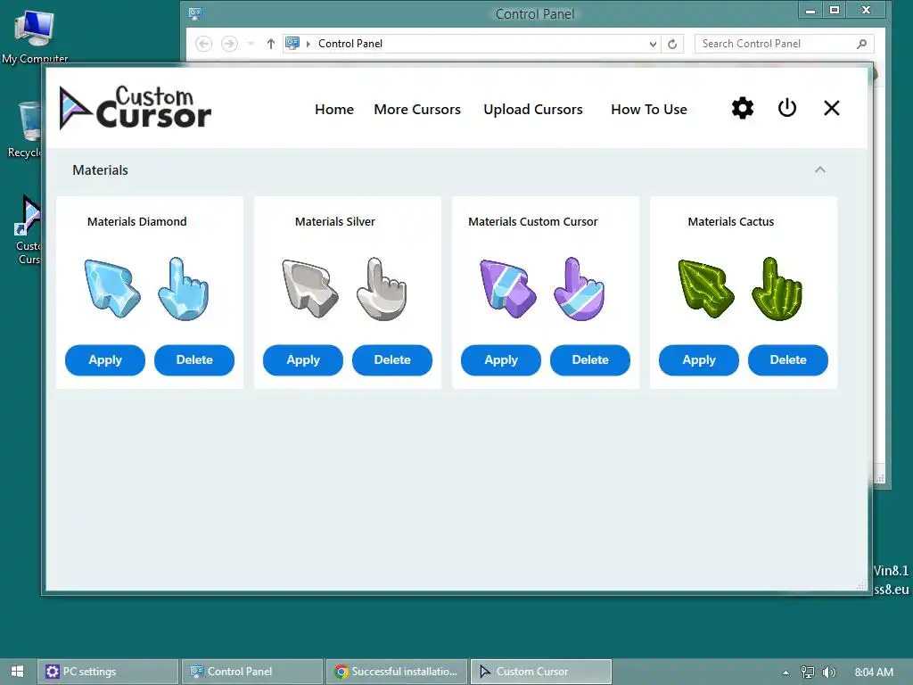The width and height of the screenshot is (913, 685).
Task: Click the Silver arrow cursor image
Action: 310,289
